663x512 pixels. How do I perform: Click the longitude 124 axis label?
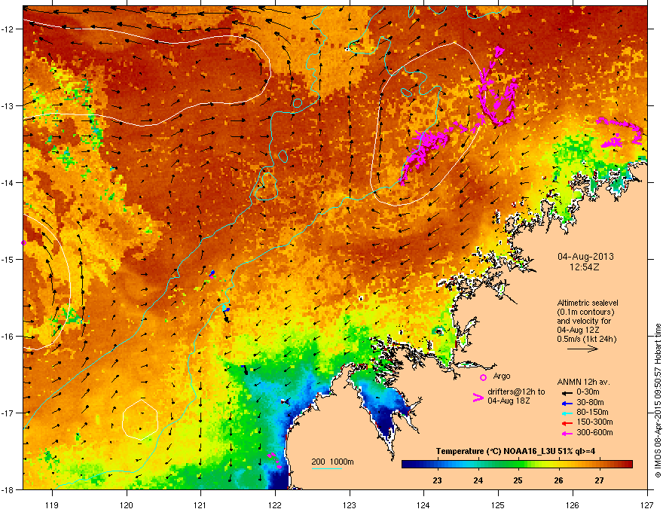(x=423, y=504)
